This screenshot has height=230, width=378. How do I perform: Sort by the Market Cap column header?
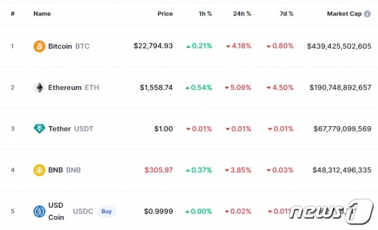pyautogui.click(x=344, y=14)
